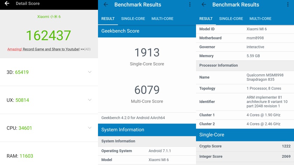Click Motherboard msm8998 row
The height and width of the screenshot is (165, 294).
point(245,38)
